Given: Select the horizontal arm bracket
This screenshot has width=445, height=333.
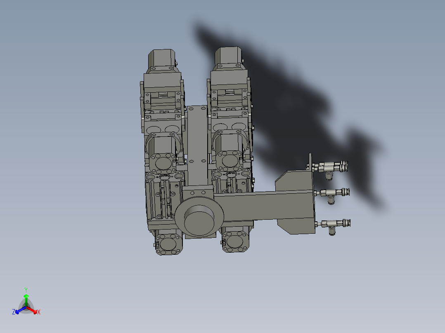Looking at the screenshot, I should (x=264, y=206).
